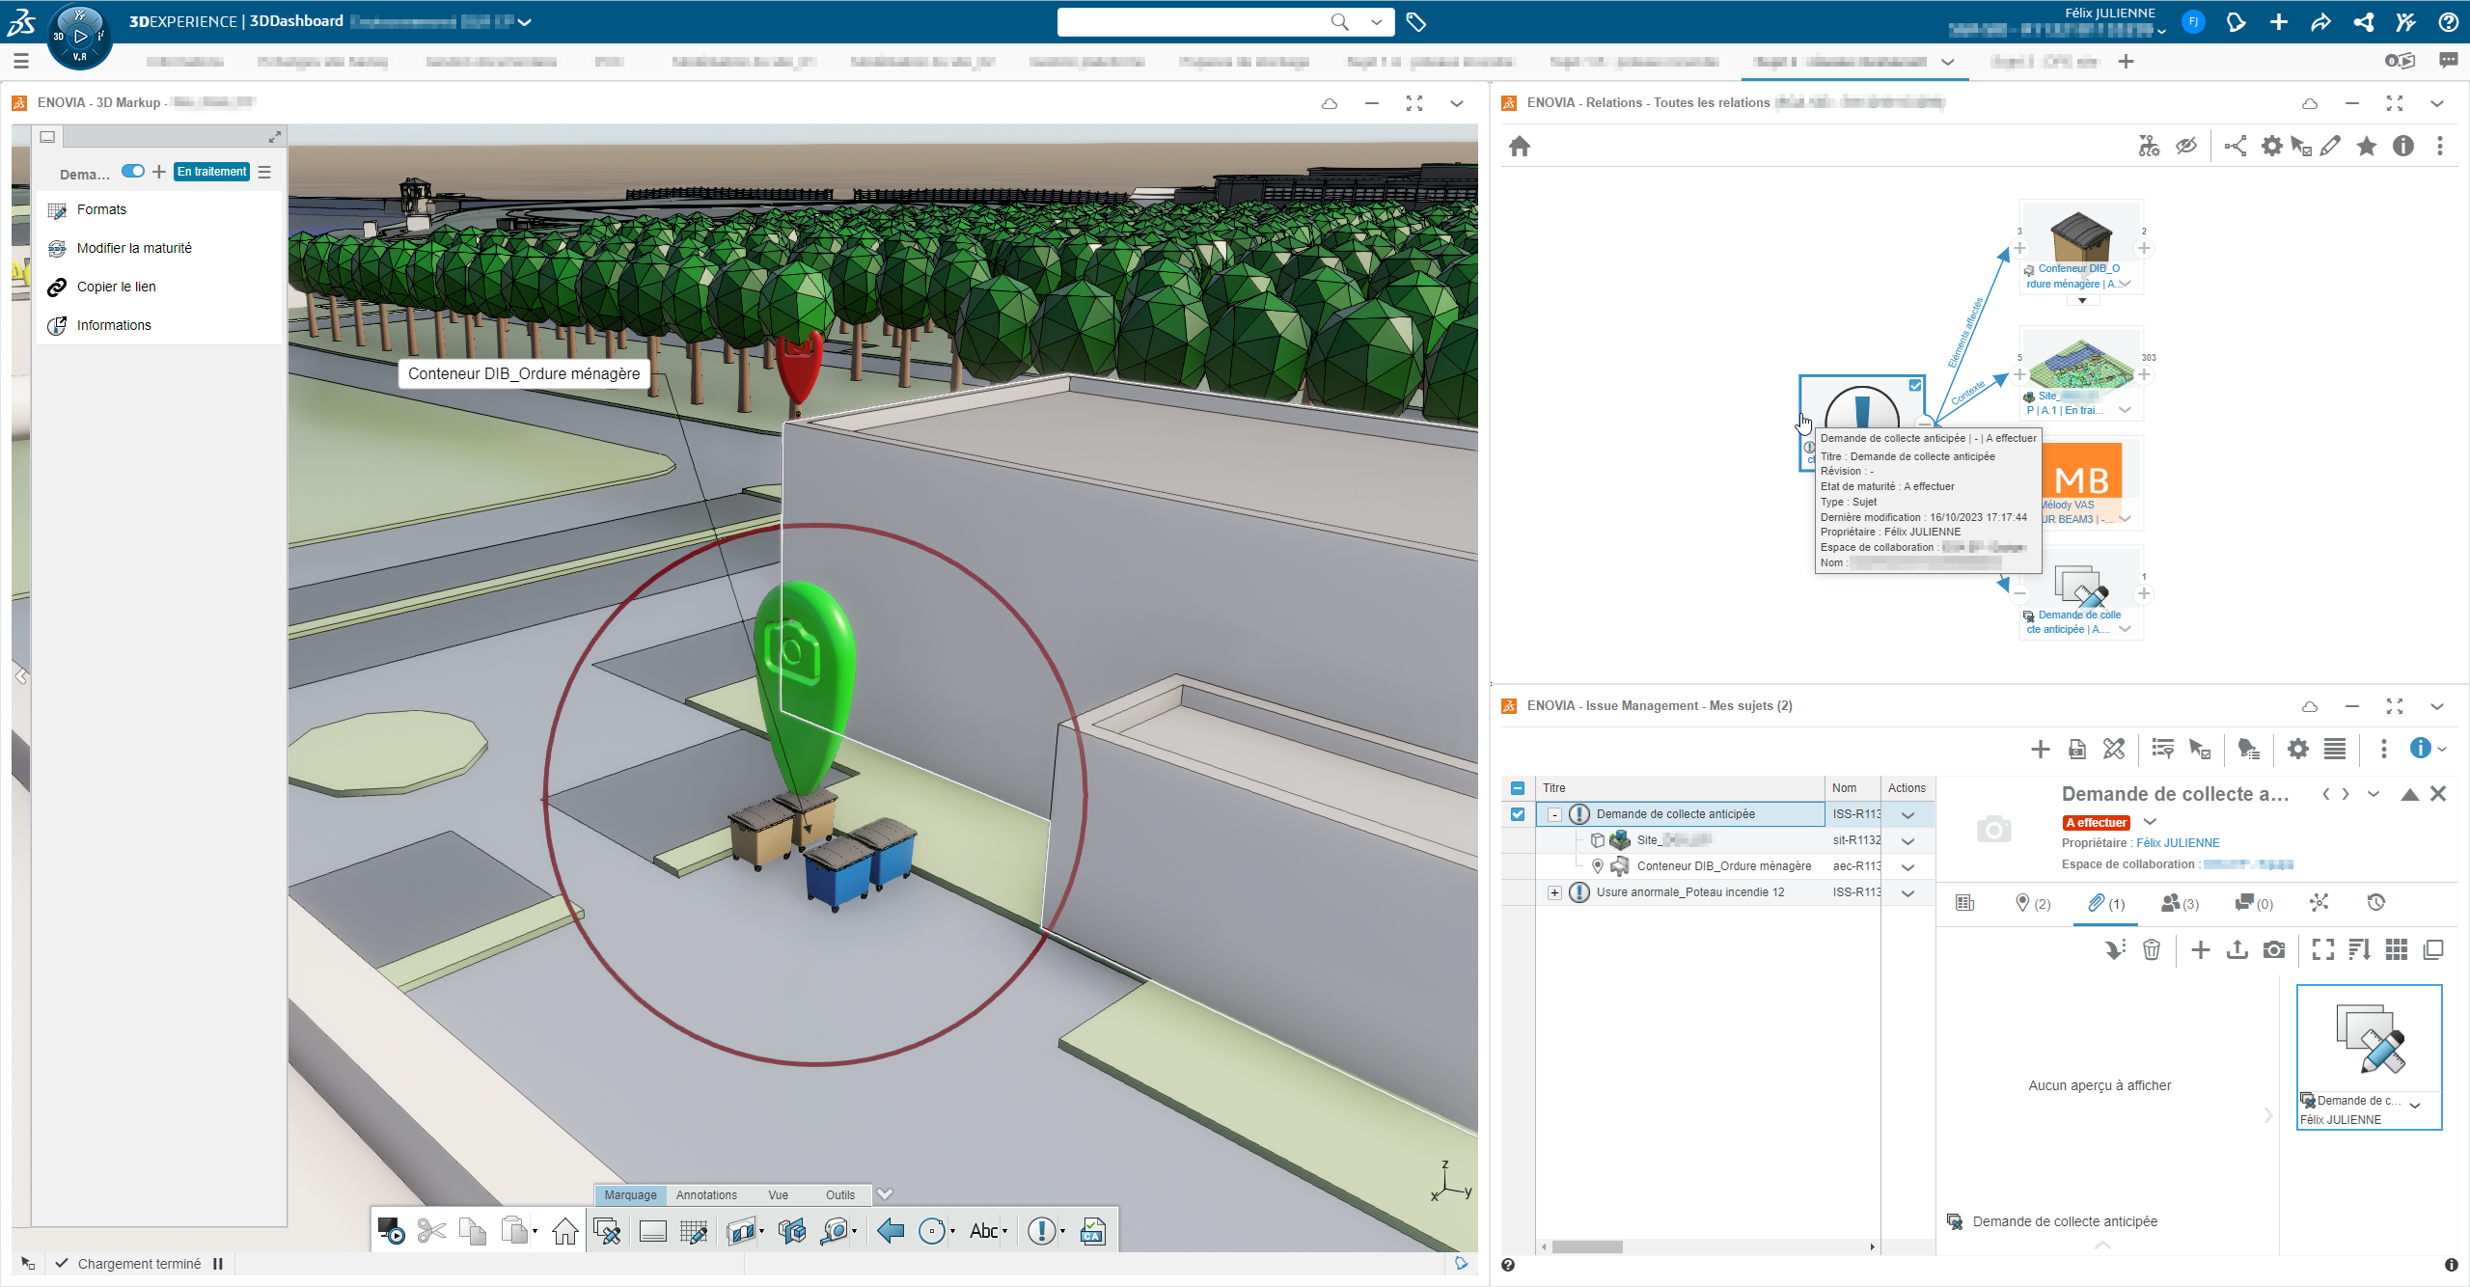The height and width of the screenshot is (1287, 2470).
Task: Open Formats in the markup panel
Action: click(101, 209)
